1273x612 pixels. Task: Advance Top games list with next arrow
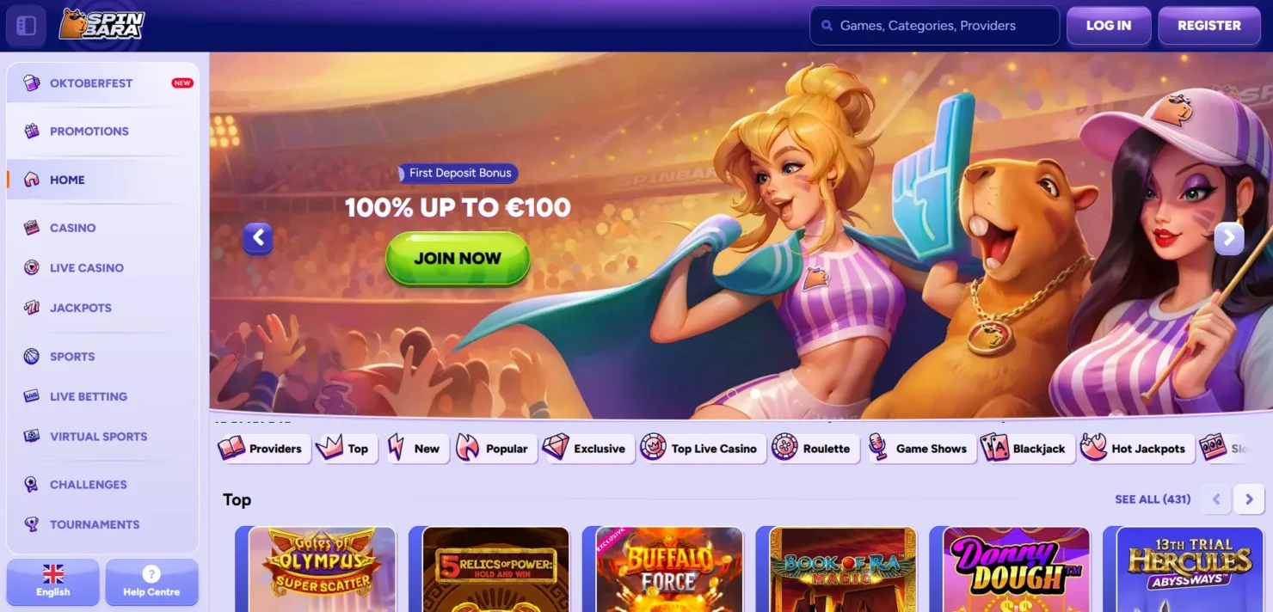coord(1249,499)
